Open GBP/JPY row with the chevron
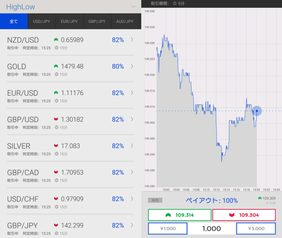The image size is (282, 238). click(x=132, y=225)
